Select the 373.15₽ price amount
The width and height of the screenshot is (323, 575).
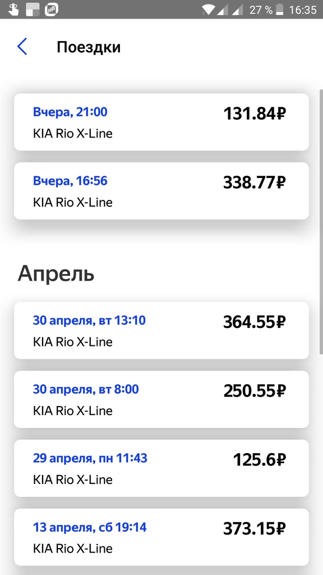click(255, 529)
